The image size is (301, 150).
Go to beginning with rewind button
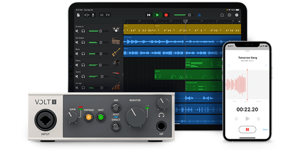coord(148,15)
